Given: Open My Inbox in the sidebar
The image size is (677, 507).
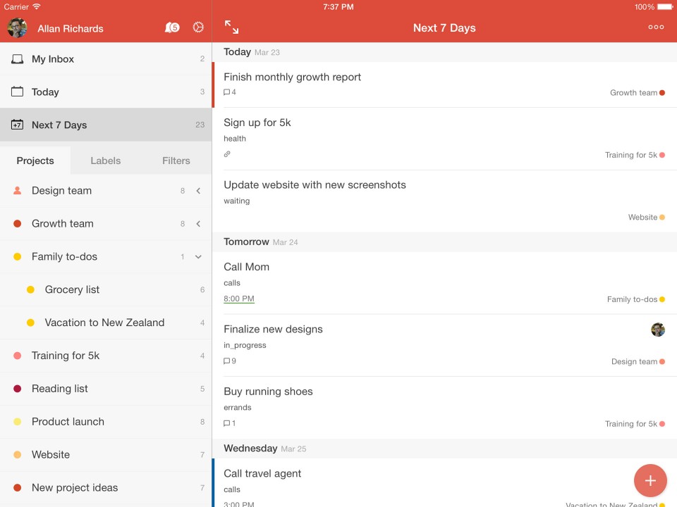Looking at the screenshot, I should click(53, 59).
